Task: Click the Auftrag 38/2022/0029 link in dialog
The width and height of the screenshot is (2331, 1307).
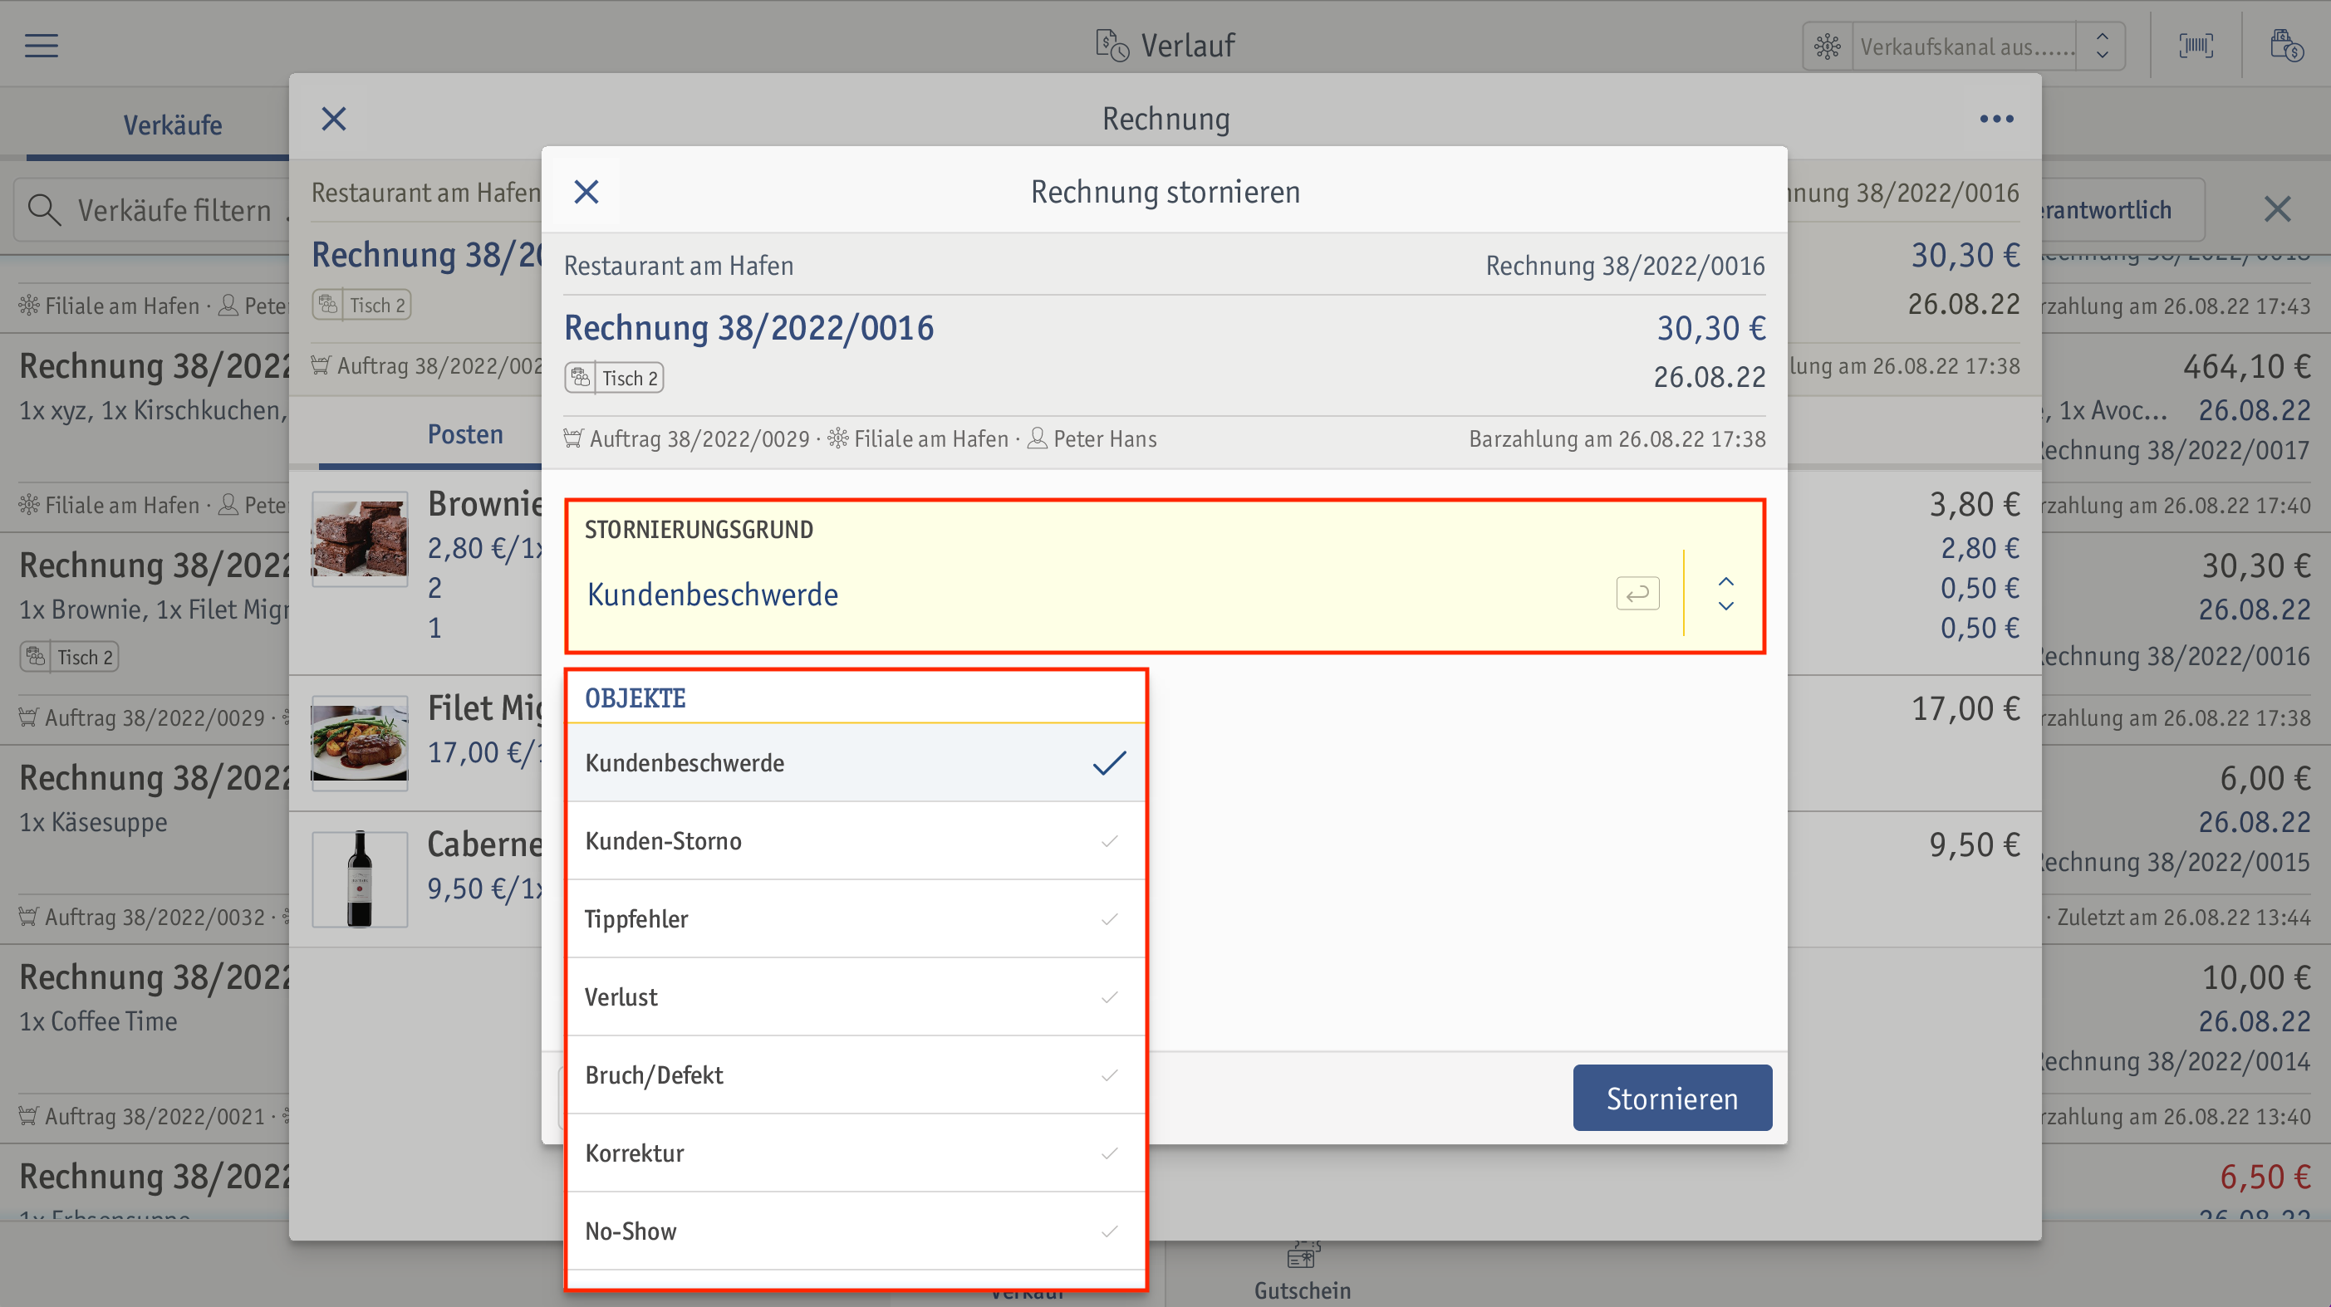Action: 699,438
